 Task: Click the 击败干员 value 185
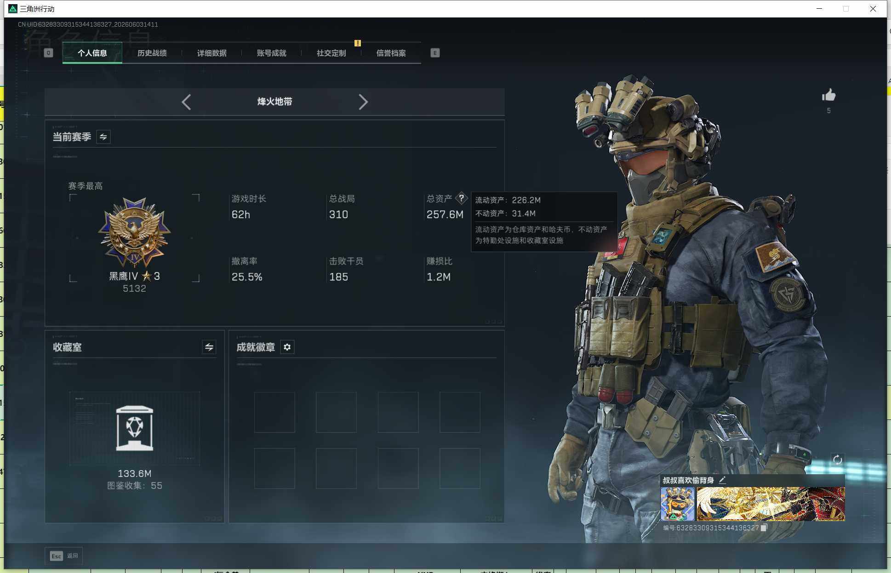338,277
